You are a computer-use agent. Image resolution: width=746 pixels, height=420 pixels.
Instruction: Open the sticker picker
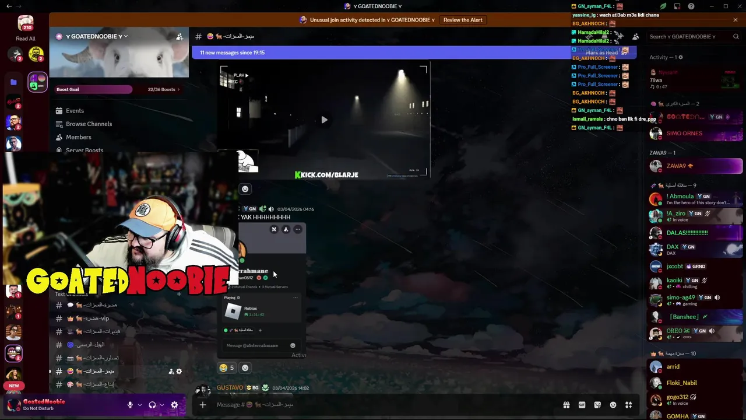(x=597, y=405)
